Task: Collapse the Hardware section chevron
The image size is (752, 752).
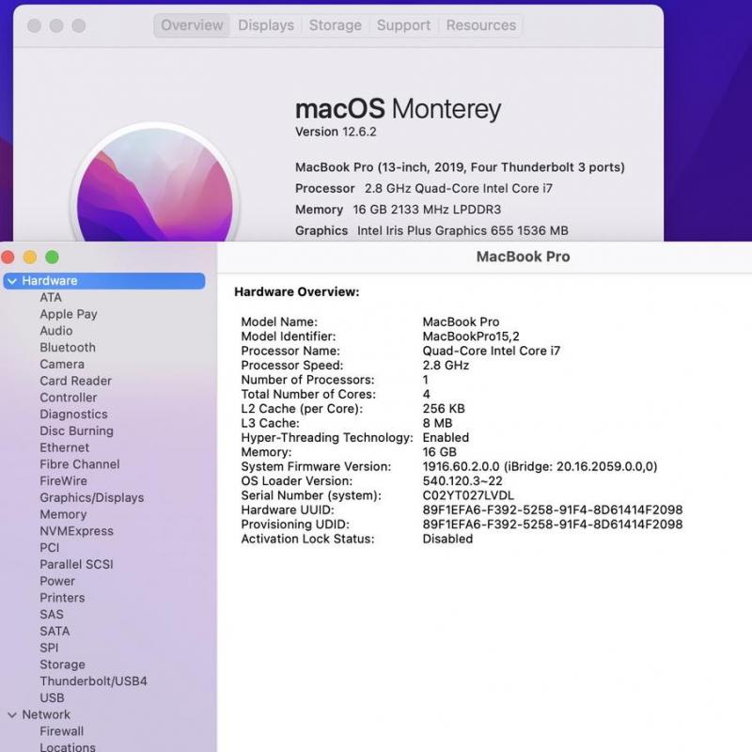Action: pos(12,281)
